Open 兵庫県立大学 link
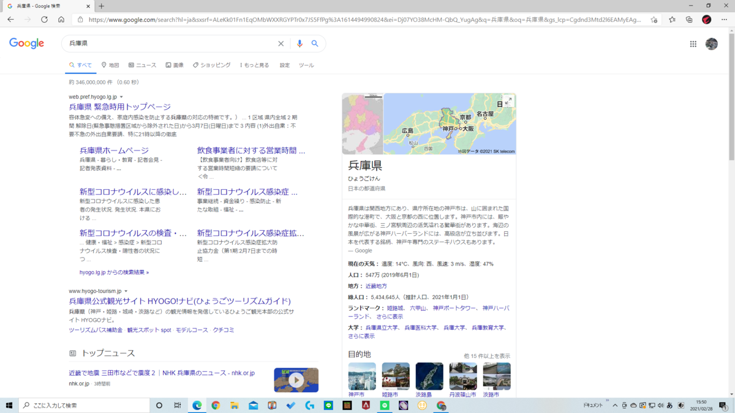Image resolution: width=735 pixels, height=413 pixels. tap(382, 328)
